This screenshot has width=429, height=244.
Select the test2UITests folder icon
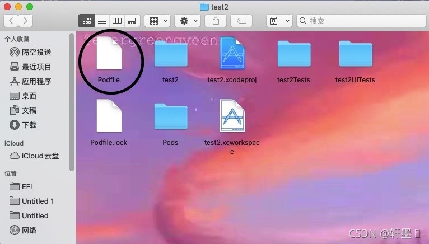(x=356, y=54)
